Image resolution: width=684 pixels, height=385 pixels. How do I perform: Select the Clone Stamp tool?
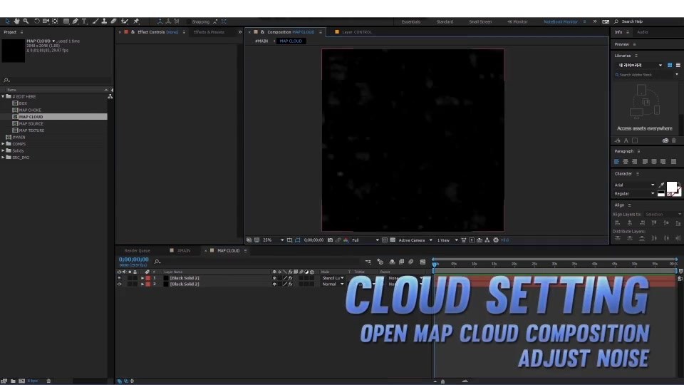[x=104, y=21]
